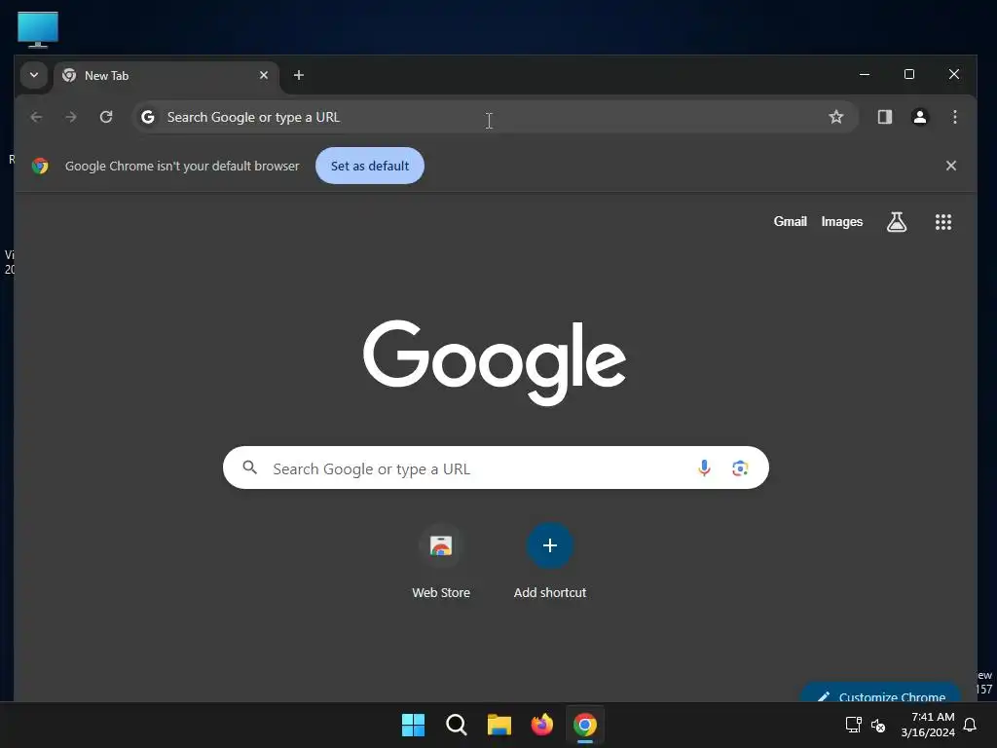Screen dimensions: 997x748
Task: Launch Firefox from the taskbar
Action: [541, 725]
